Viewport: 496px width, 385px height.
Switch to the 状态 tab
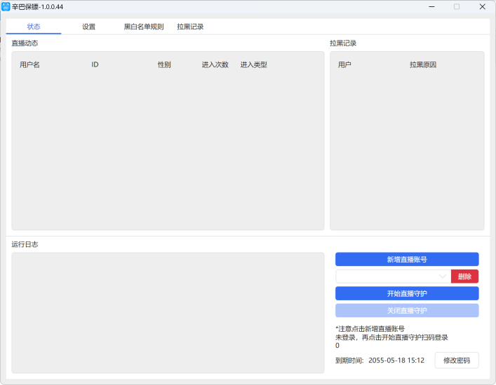[34, 27]
